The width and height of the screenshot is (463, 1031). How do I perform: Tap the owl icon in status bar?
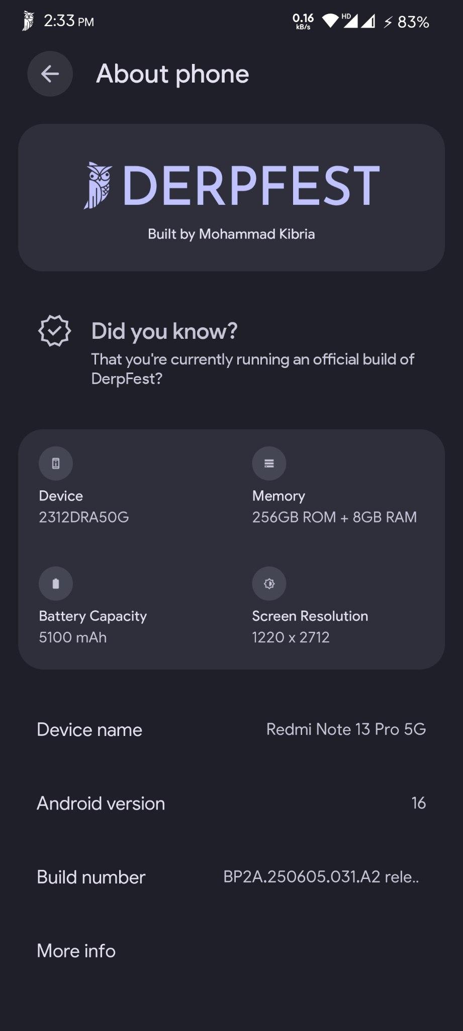[28, 21]
